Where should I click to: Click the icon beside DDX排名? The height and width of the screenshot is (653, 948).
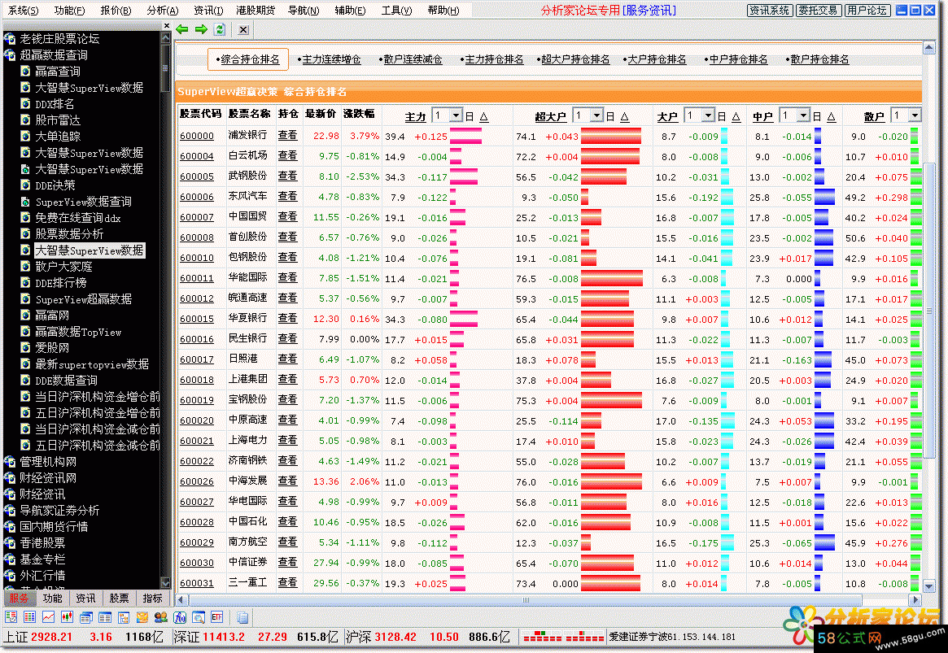click(x=25, y=103)
